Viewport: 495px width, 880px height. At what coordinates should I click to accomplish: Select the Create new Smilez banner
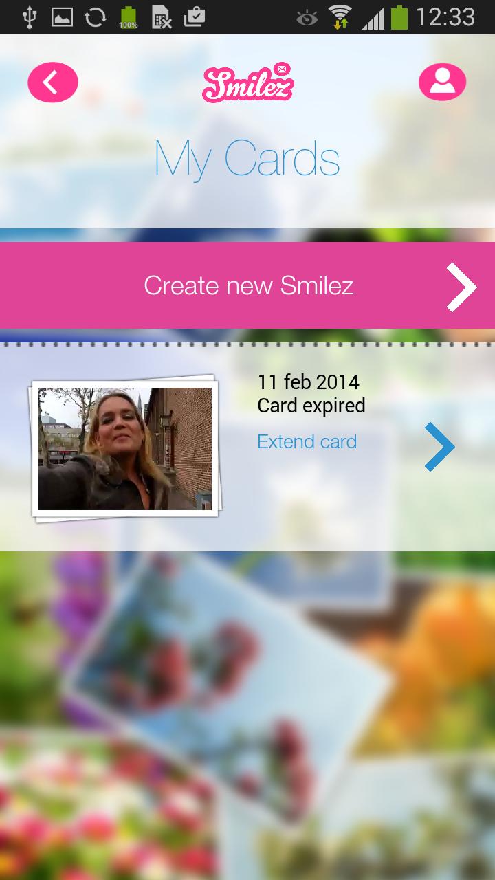(247, 285)
